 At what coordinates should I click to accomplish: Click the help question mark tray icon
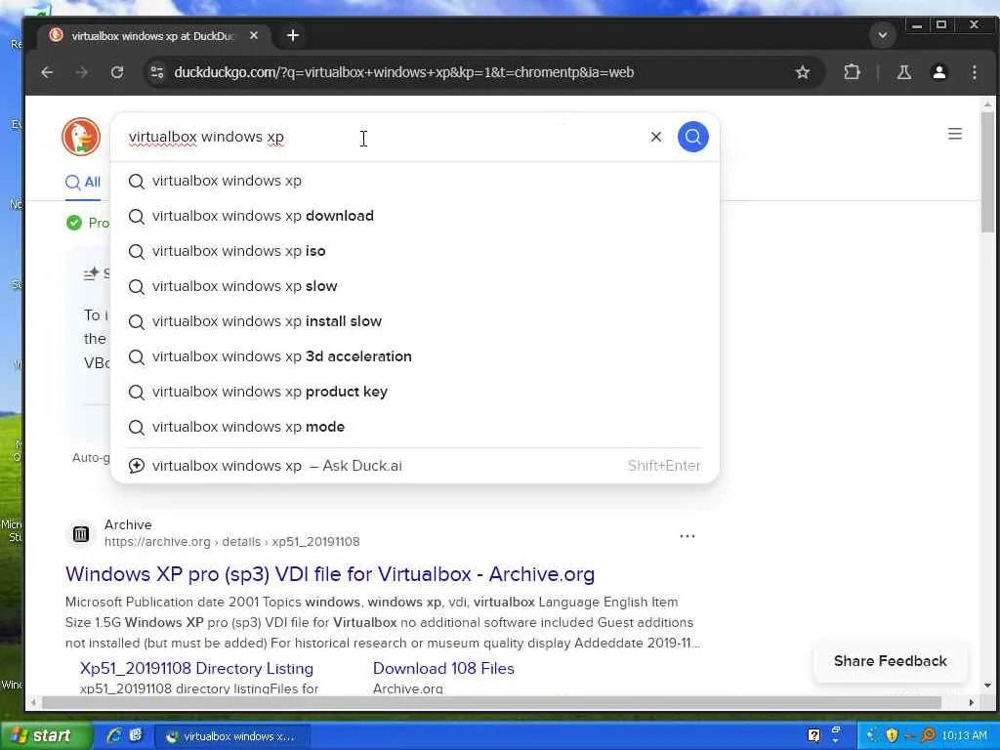[813, 735]
